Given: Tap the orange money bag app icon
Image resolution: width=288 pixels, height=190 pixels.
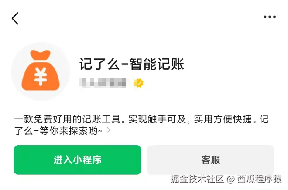Looking at the screenshot, I should [41, 70].
